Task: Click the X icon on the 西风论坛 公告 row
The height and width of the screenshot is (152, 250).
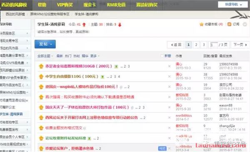Action: pos(169,117)
